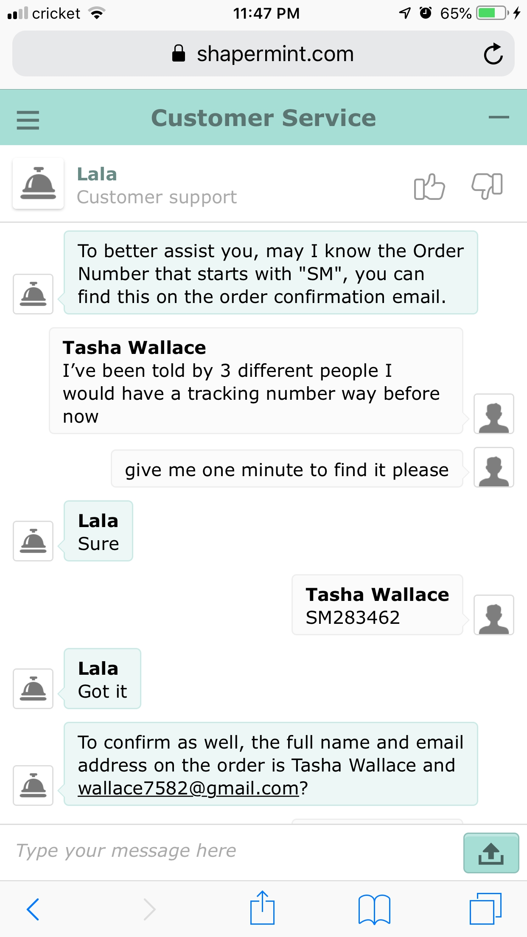Tap the forward navigation arrow
Screen dimensions: 527x937
[x=149, y=909]
